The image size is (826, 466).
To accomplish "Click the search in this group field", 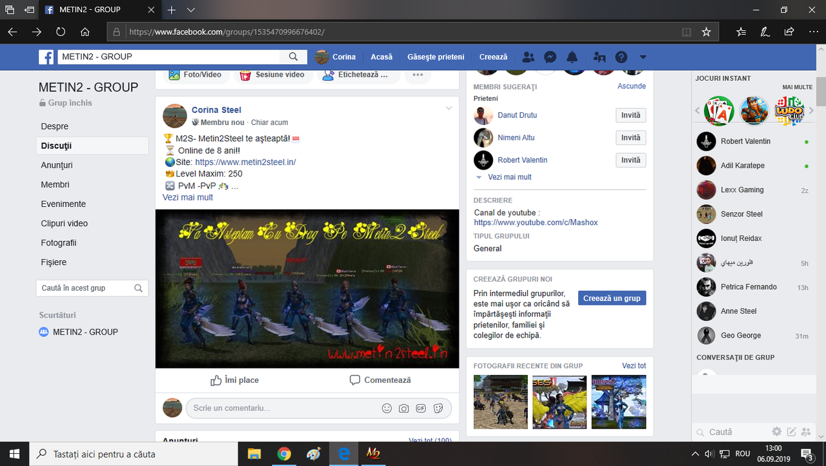I will click(92, 288).
